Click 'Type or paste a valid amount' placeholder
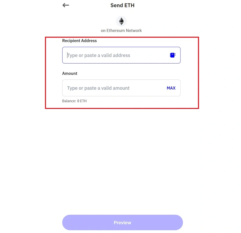The image size is (241, 233). [x=98, y=88]
